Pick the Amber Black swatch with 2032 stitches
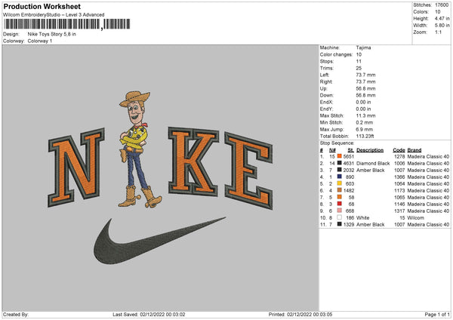 point(339,170)
